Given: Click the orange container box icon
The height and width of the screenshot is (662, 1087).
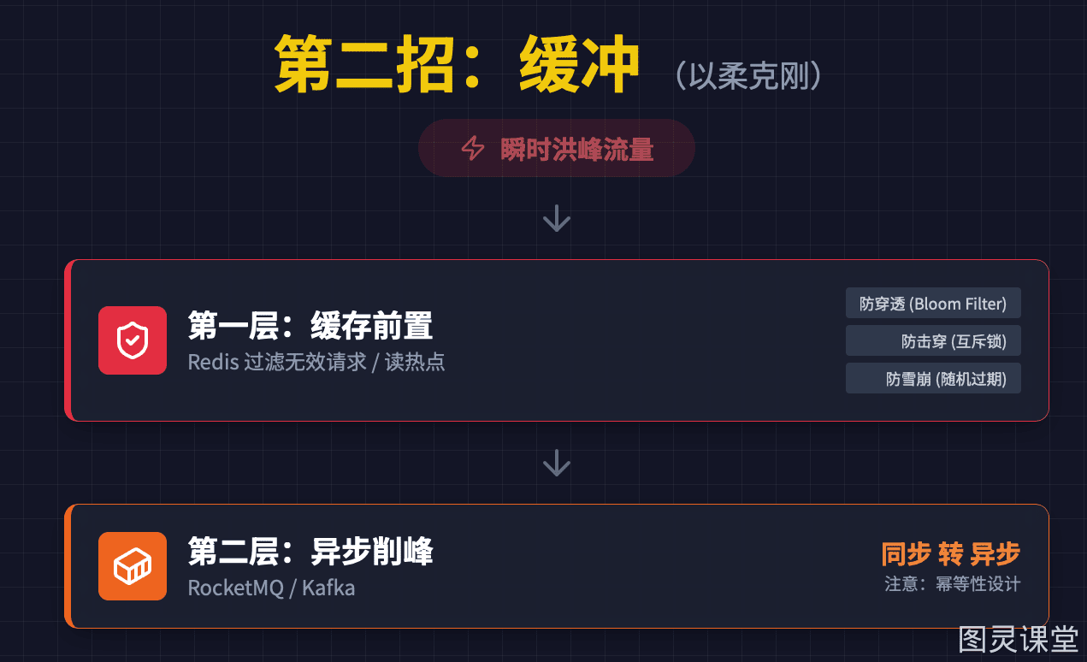Looking at the screenshot, I should coord(133,566).
